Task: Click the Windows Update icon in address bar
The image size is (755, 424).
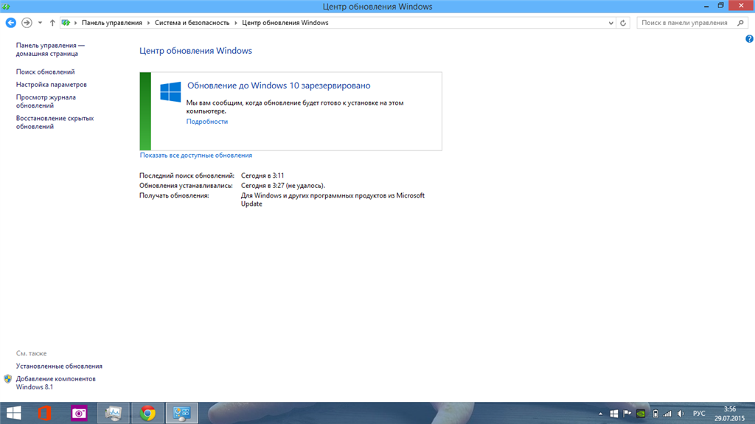Action: (x=66, y=23)
